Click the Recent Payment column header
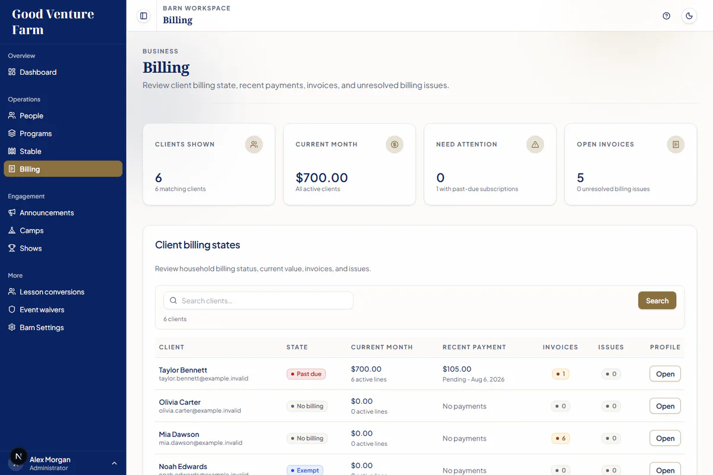The width and height of the screenshot is (713, 475). (474, 347)
